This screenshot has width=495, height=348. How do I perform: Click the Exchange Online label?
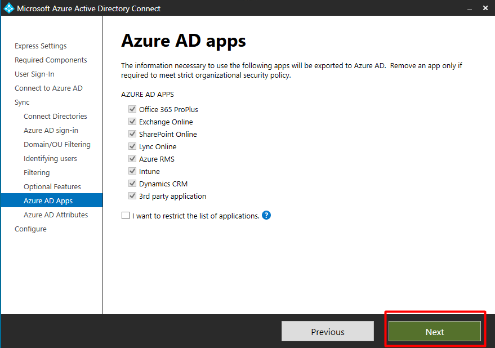[x=166, y=122]
